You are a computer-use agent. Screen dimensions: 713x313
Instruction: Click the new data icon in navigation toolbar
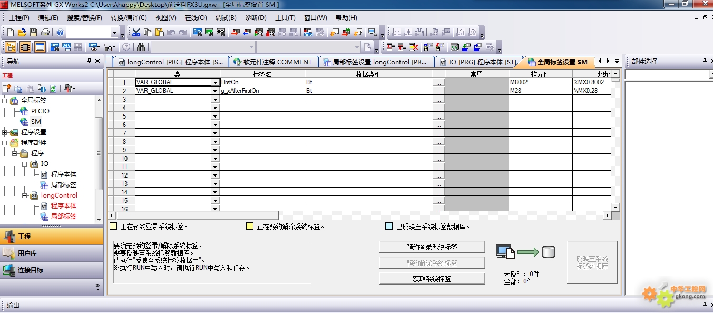(x=7, y=89)
